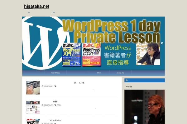Open the WordPress book post thumbnail

(33, 121)
